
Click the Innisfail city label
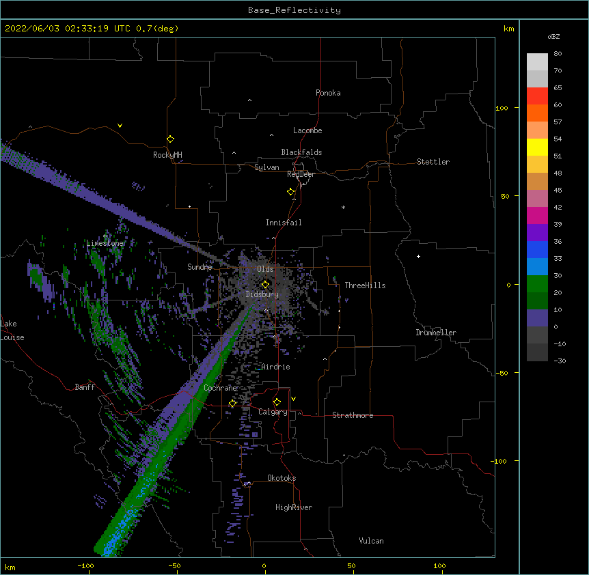pyautogui.click(x=284, y=223)
